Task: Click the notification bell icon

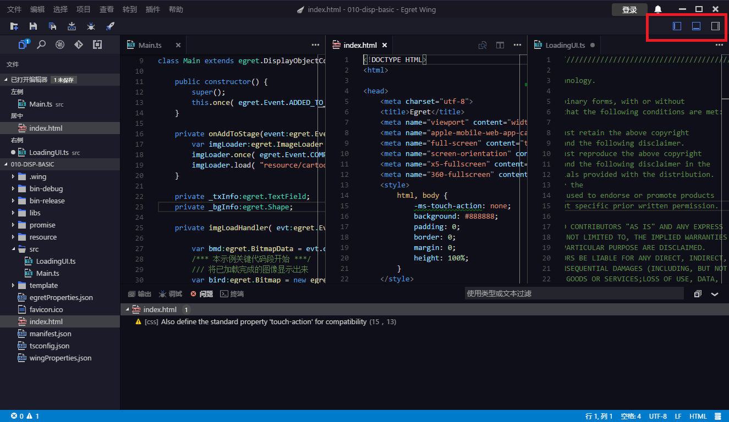Action: pos(658,9)
